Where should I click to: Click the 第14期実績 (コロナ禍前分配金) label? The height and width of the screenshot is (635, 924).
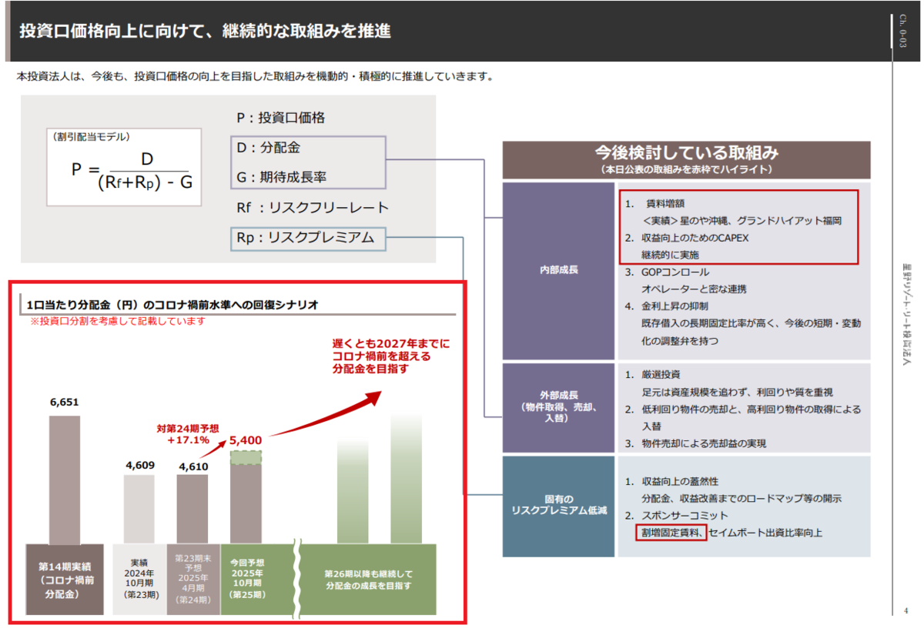tap(65, 579)
